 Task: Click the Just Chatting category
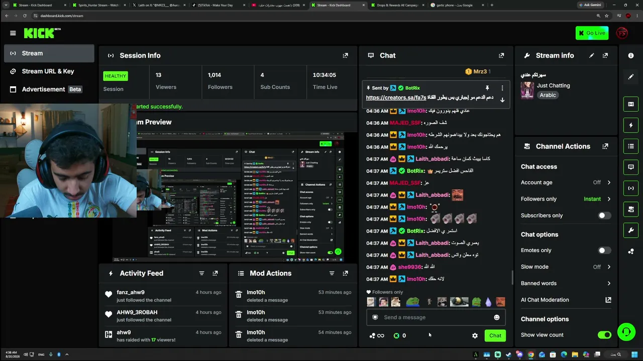point(553,86)
